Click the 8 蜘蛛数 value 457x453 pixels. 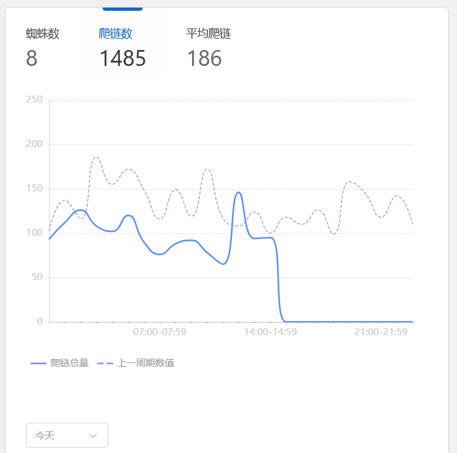pos(32,58)
